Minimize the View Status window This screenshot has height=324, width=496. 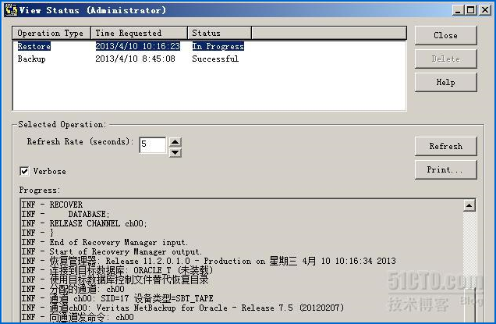pos(458,10)
